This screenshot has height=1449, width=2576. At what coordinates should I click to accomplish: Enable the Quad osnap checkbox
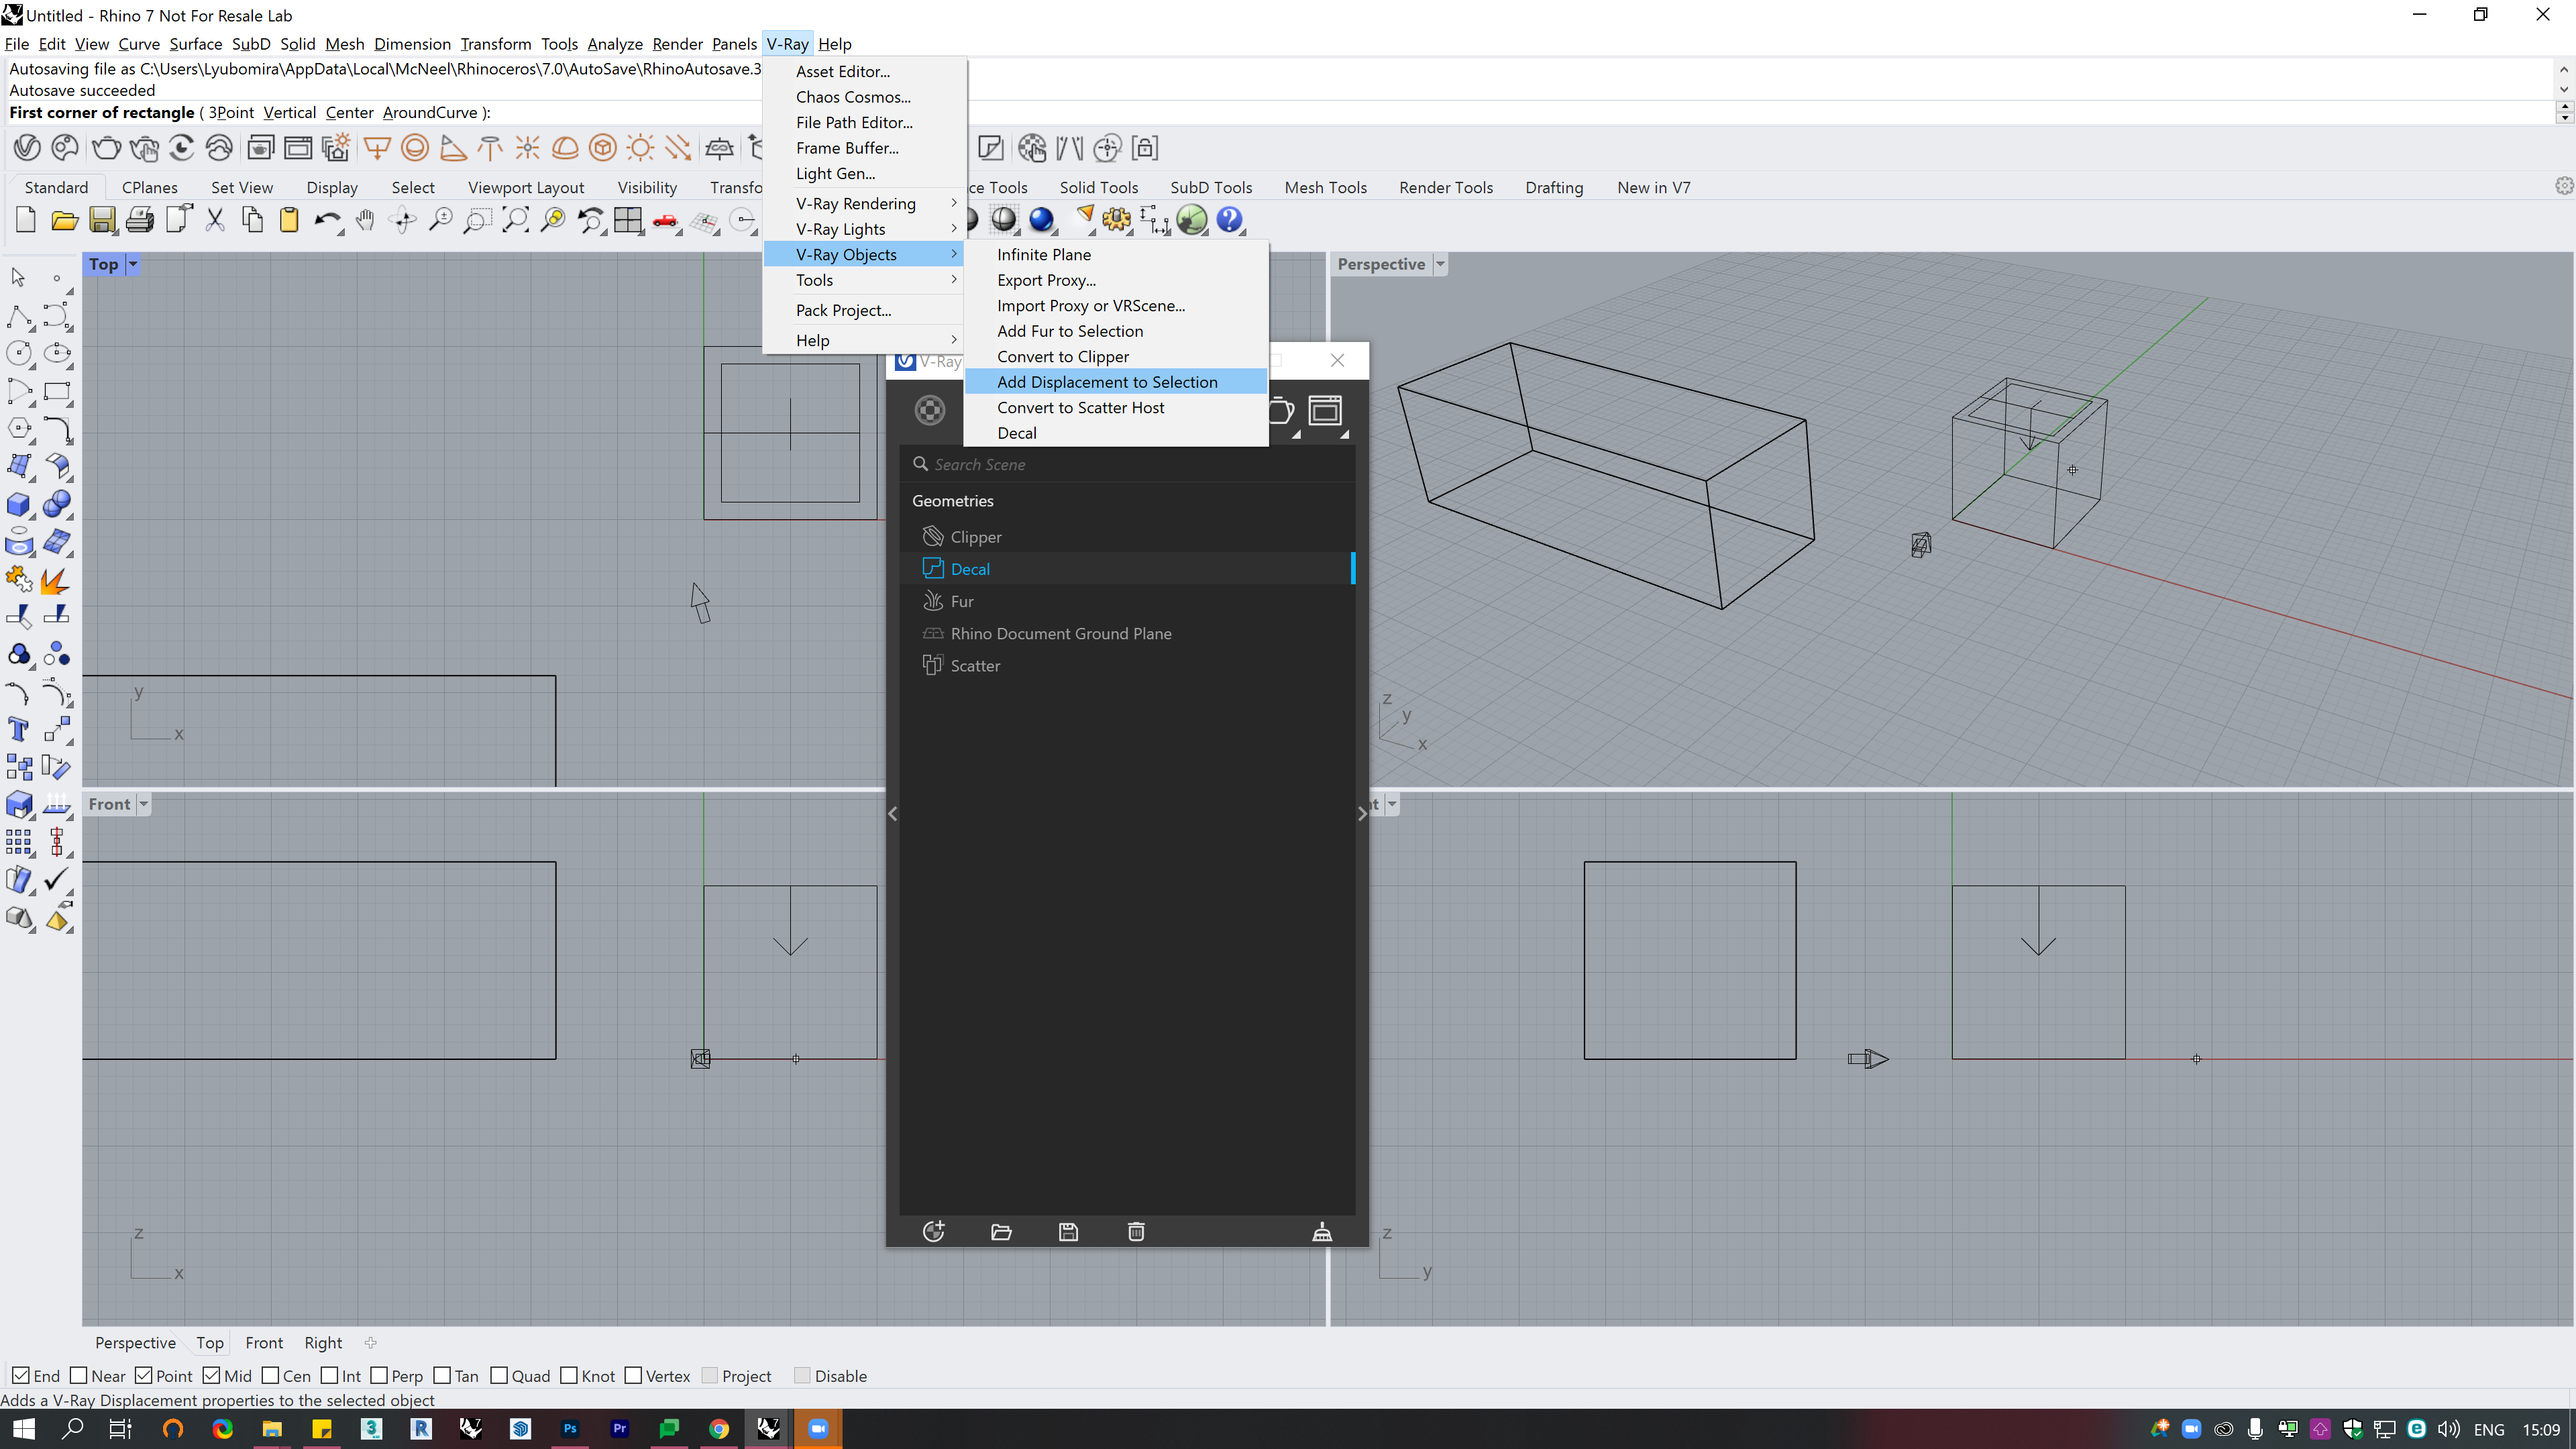point(499,1376)
